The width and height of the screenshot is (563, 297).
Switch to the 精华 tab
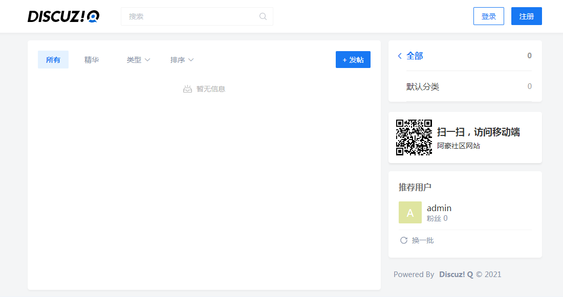click(x=92, y=60)
